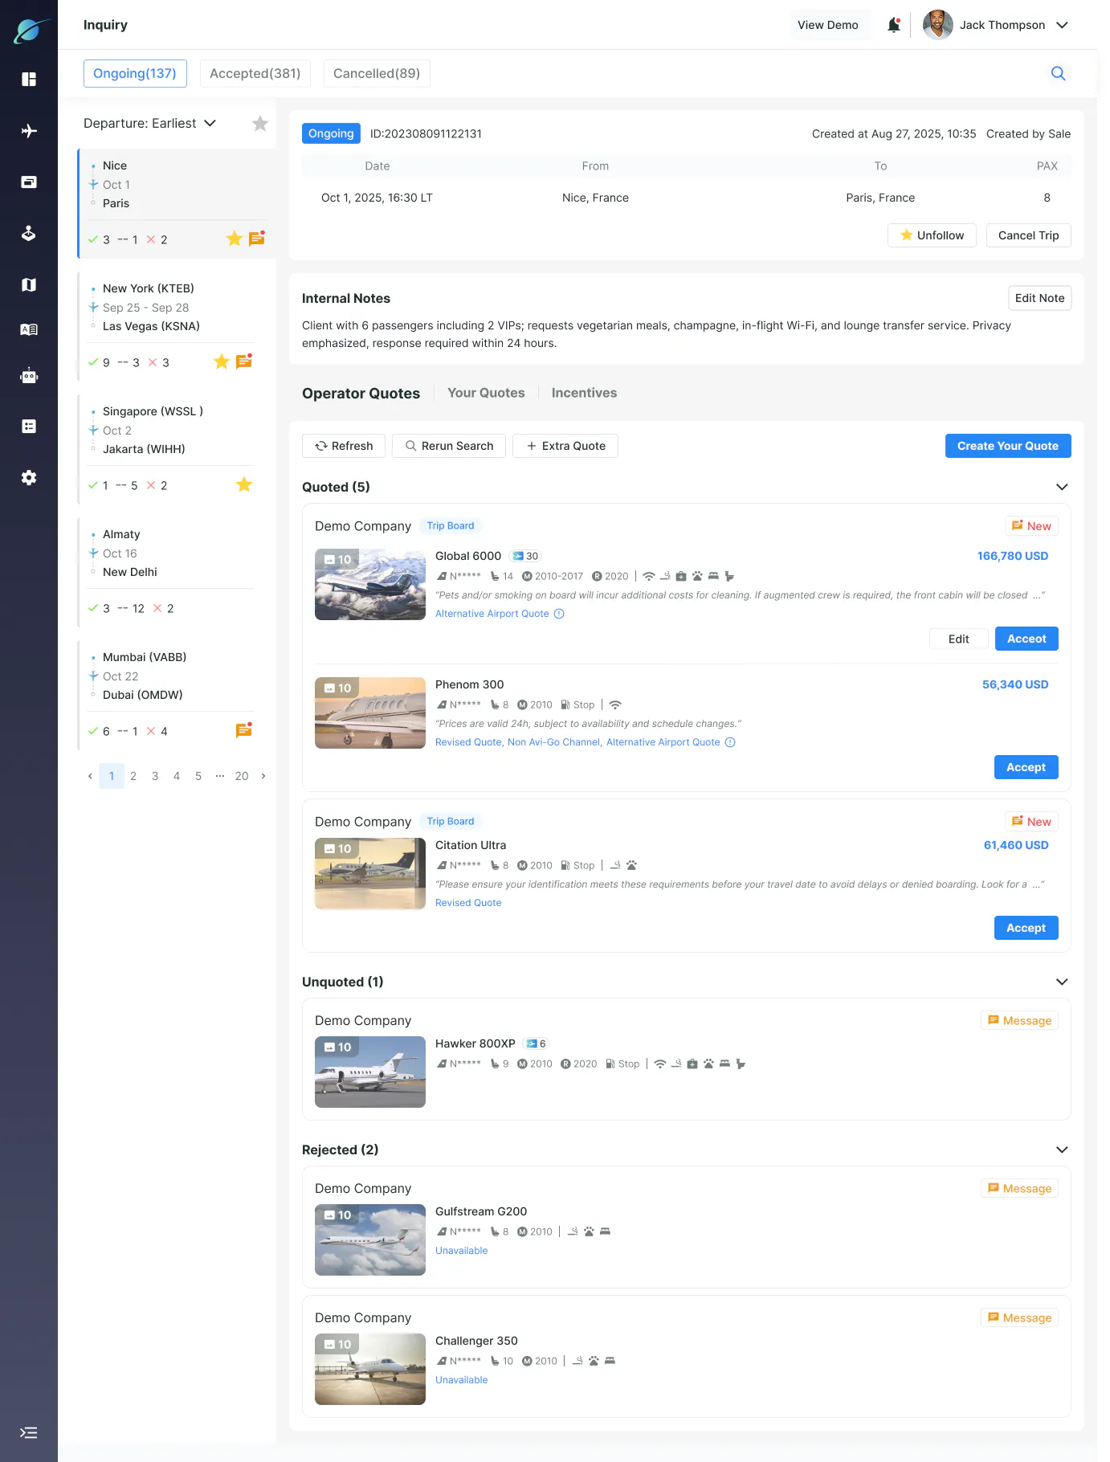Click Trip Board tag on Citation Ultra company
The height and width of the screenshot is (1462, 1110).
coord(451,821)
